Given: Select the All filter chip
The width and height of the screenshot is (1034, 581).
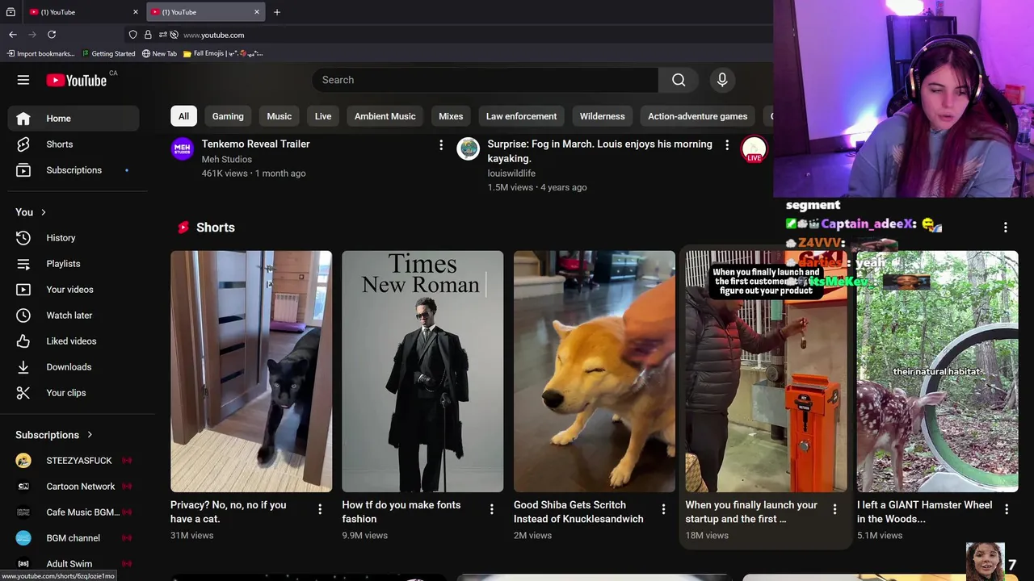Looking at the screenshot, I should click(183, 116).
